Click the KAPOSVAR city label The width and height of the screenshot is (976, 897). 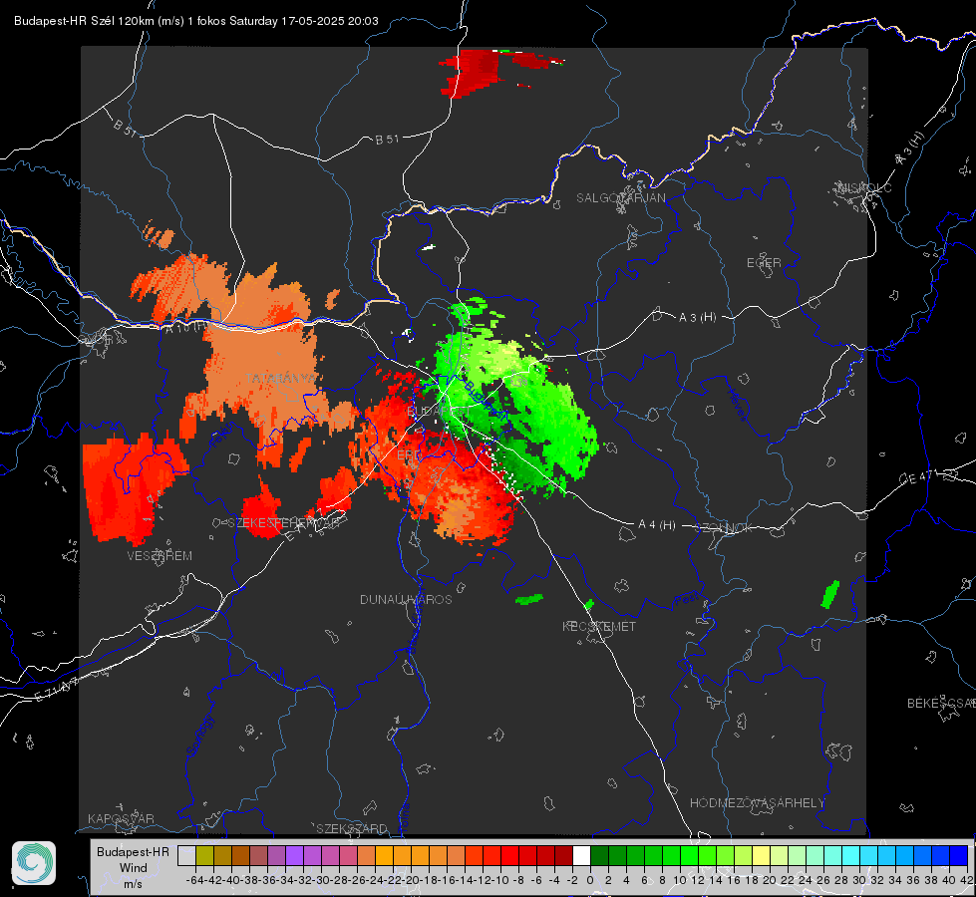click(x=121, y=818)
